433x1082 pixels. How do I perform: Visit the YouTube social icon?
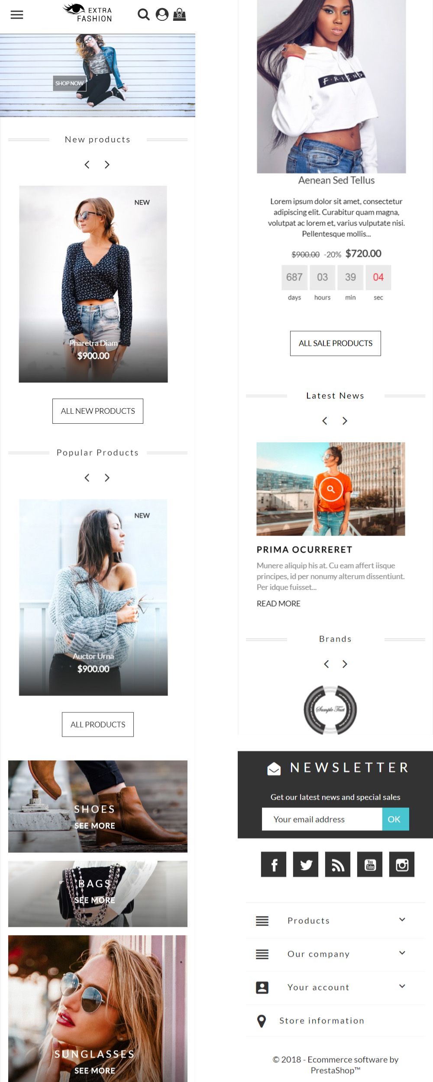370,864
